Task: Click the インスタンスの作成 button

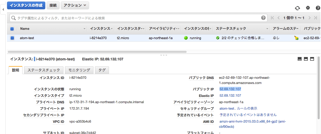Action: [26, 5]
